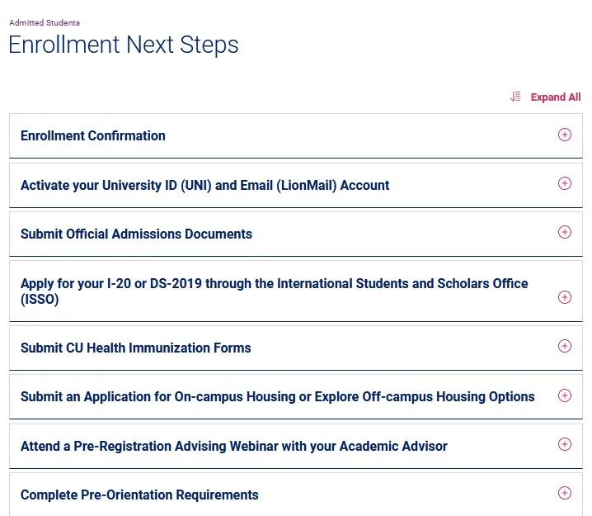This screenshot has width=592, height=516.
Task: Click plus icon beside CU Health Immunization Forms
Action: click(565, 346)
